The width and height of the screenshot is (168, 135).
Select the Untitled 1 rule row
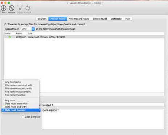click(x=84, y=37)
